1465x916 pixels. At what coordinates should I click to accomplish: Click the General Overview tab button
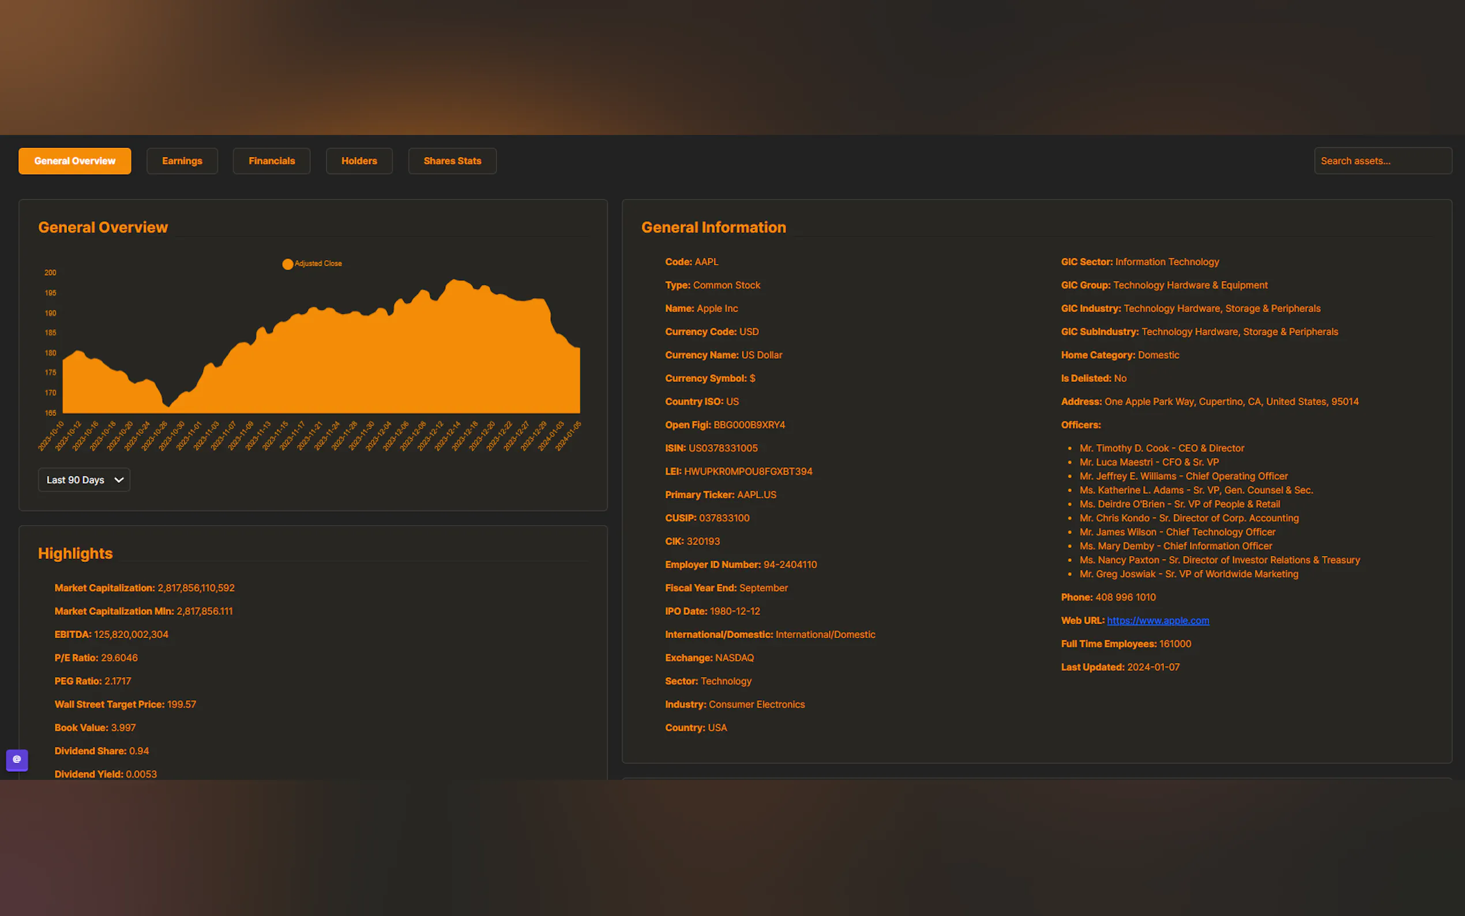click(74, 161)
